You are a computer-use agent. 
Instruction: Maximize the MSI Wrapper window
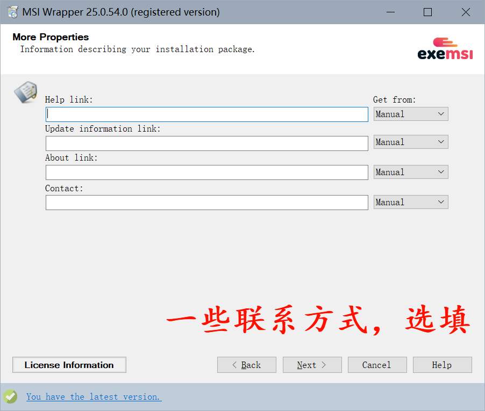[427, 12]
